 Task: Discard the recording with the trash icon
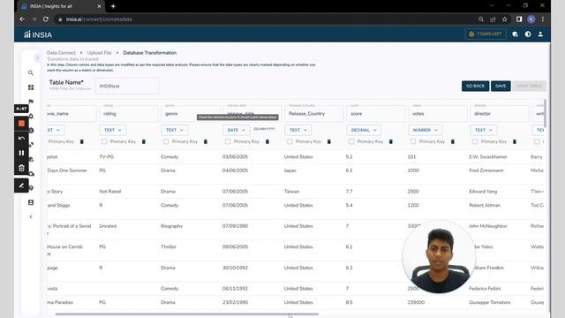21,168
